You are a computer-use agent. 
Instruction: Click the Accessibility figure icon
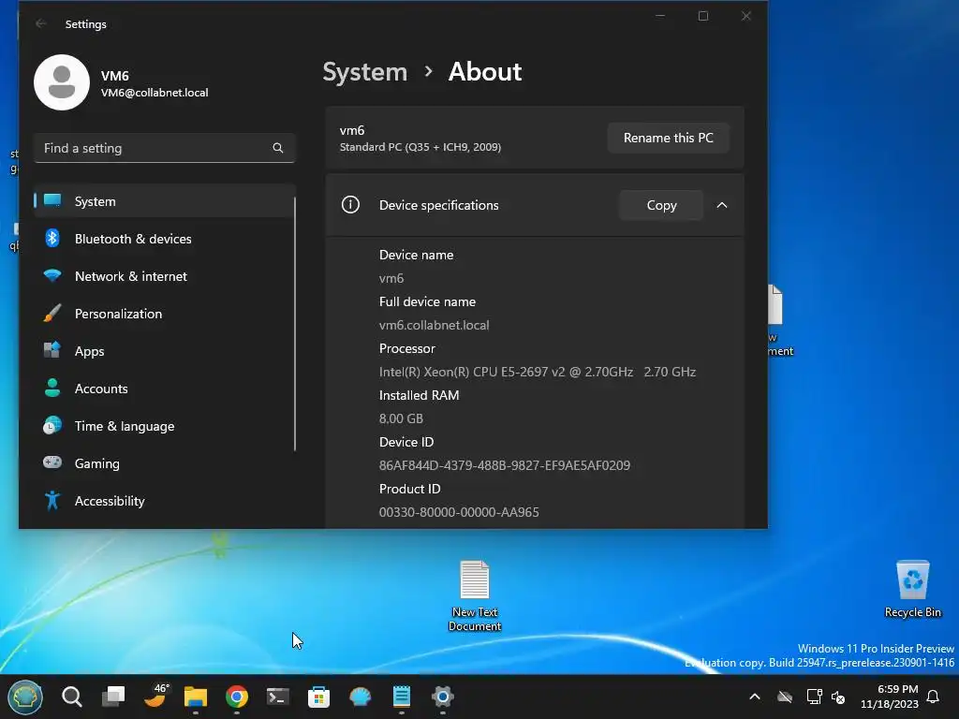pyautogui.click(x=52, y=500)
